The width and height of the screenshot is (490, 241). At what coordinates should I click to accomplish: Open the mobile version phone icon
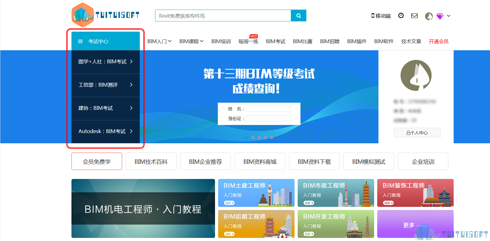(x=373, y=16)
